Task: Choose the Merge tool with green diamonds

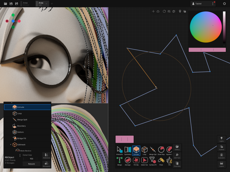Action: [119, 161]
